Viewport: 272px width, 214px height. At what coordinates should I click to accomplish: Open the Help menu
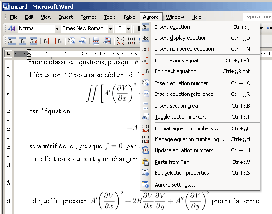[197, 17]
